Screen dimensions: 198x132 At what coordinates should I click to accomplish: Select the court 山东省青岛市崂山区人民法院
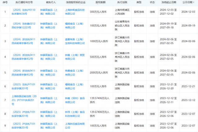(122, 25)
